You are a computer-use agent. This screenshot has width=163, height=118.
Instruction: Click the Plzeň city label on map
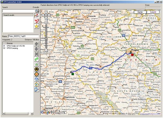point(98,65)
